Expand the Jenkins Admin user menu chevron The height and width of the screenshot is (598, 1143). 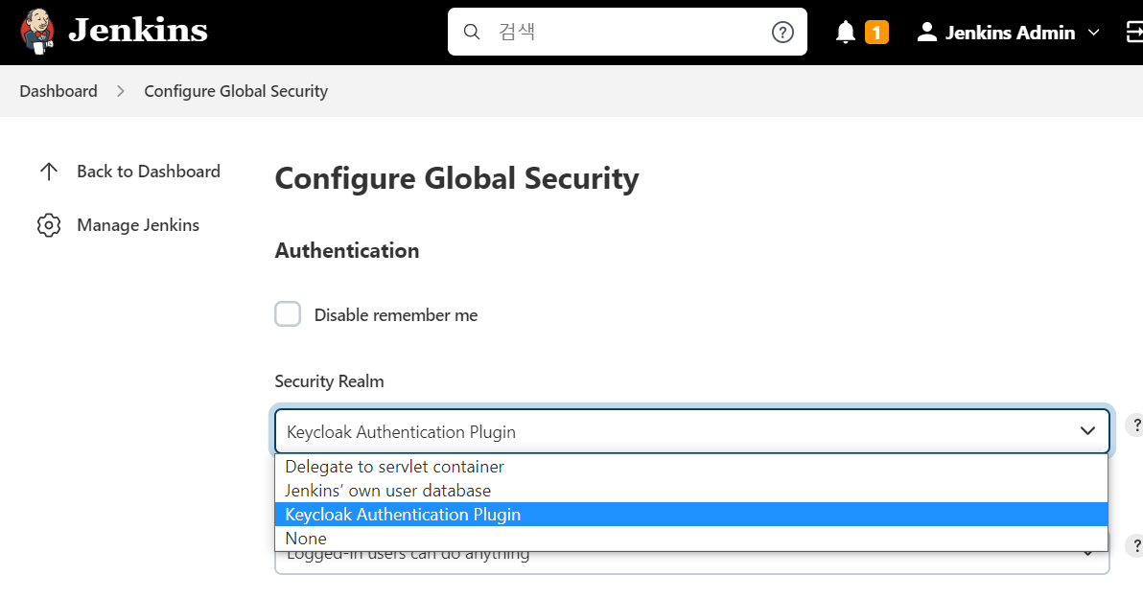pos(1093,33)
